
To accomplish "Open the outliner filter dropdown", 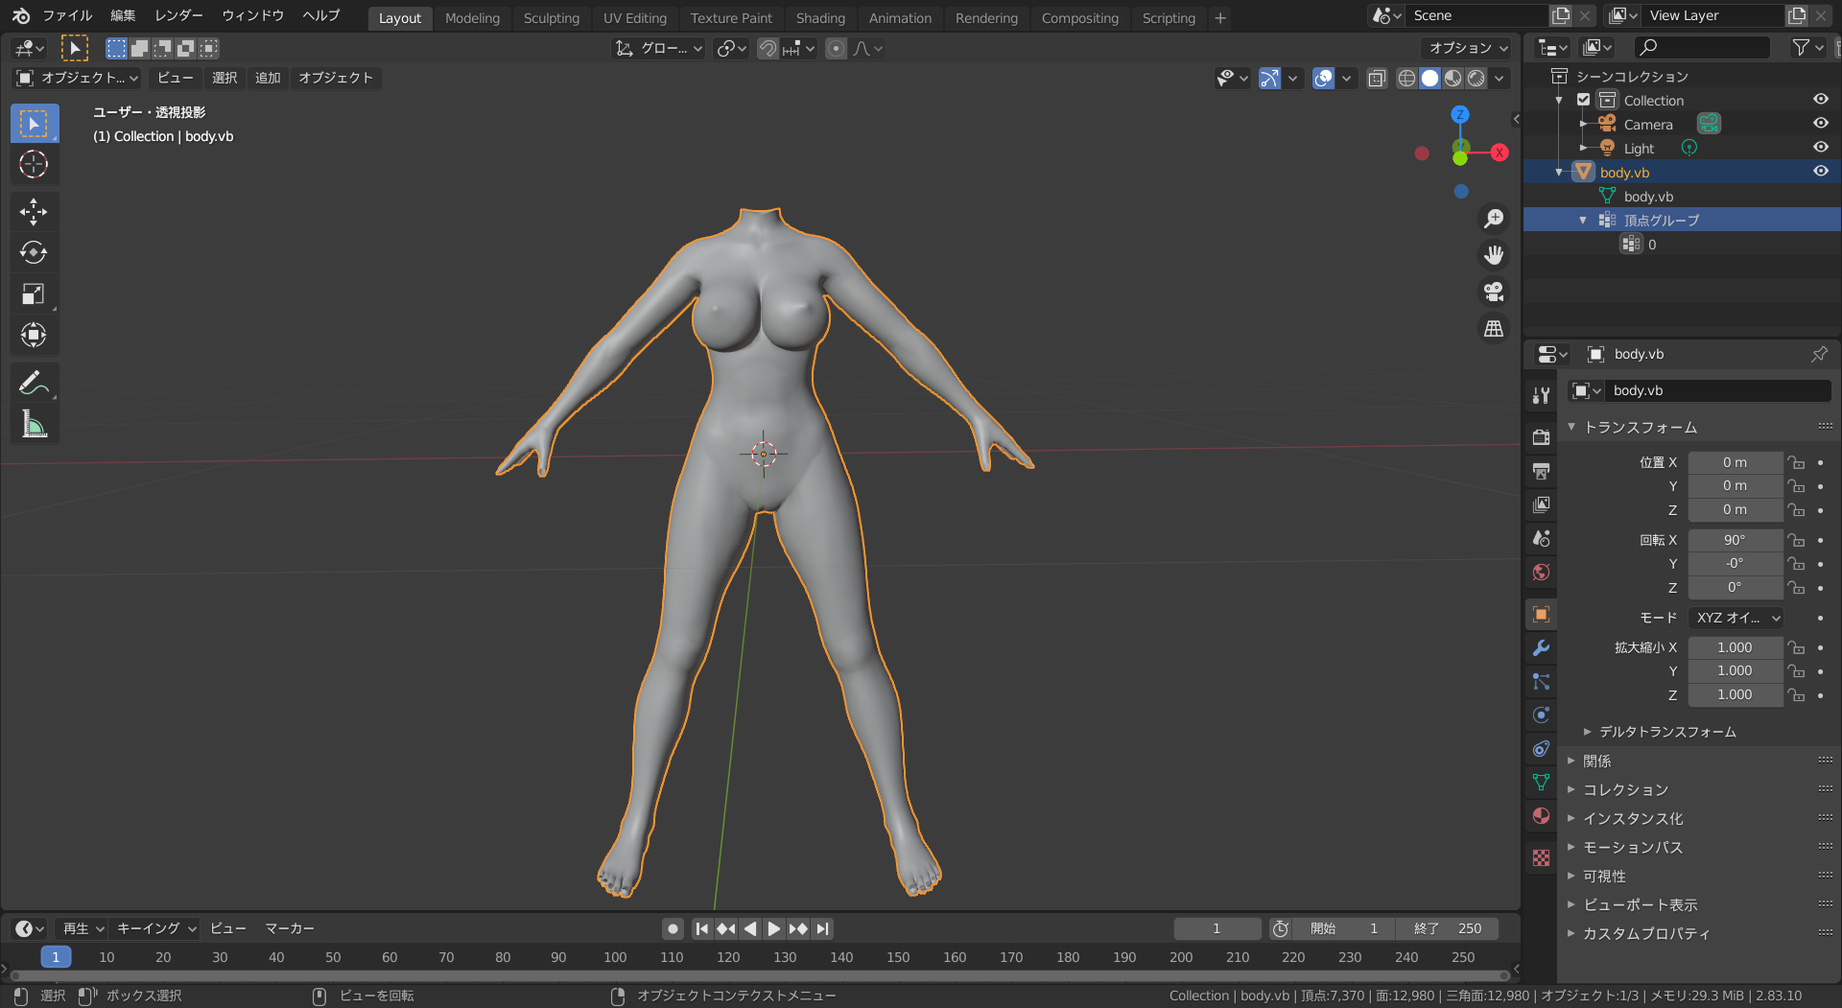I will [x=1807, y=47].
